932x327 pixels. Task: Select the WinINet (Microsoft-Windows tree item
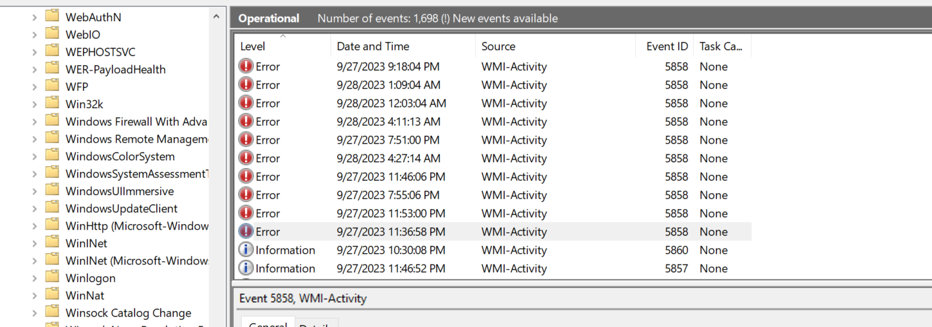point(137,260)
